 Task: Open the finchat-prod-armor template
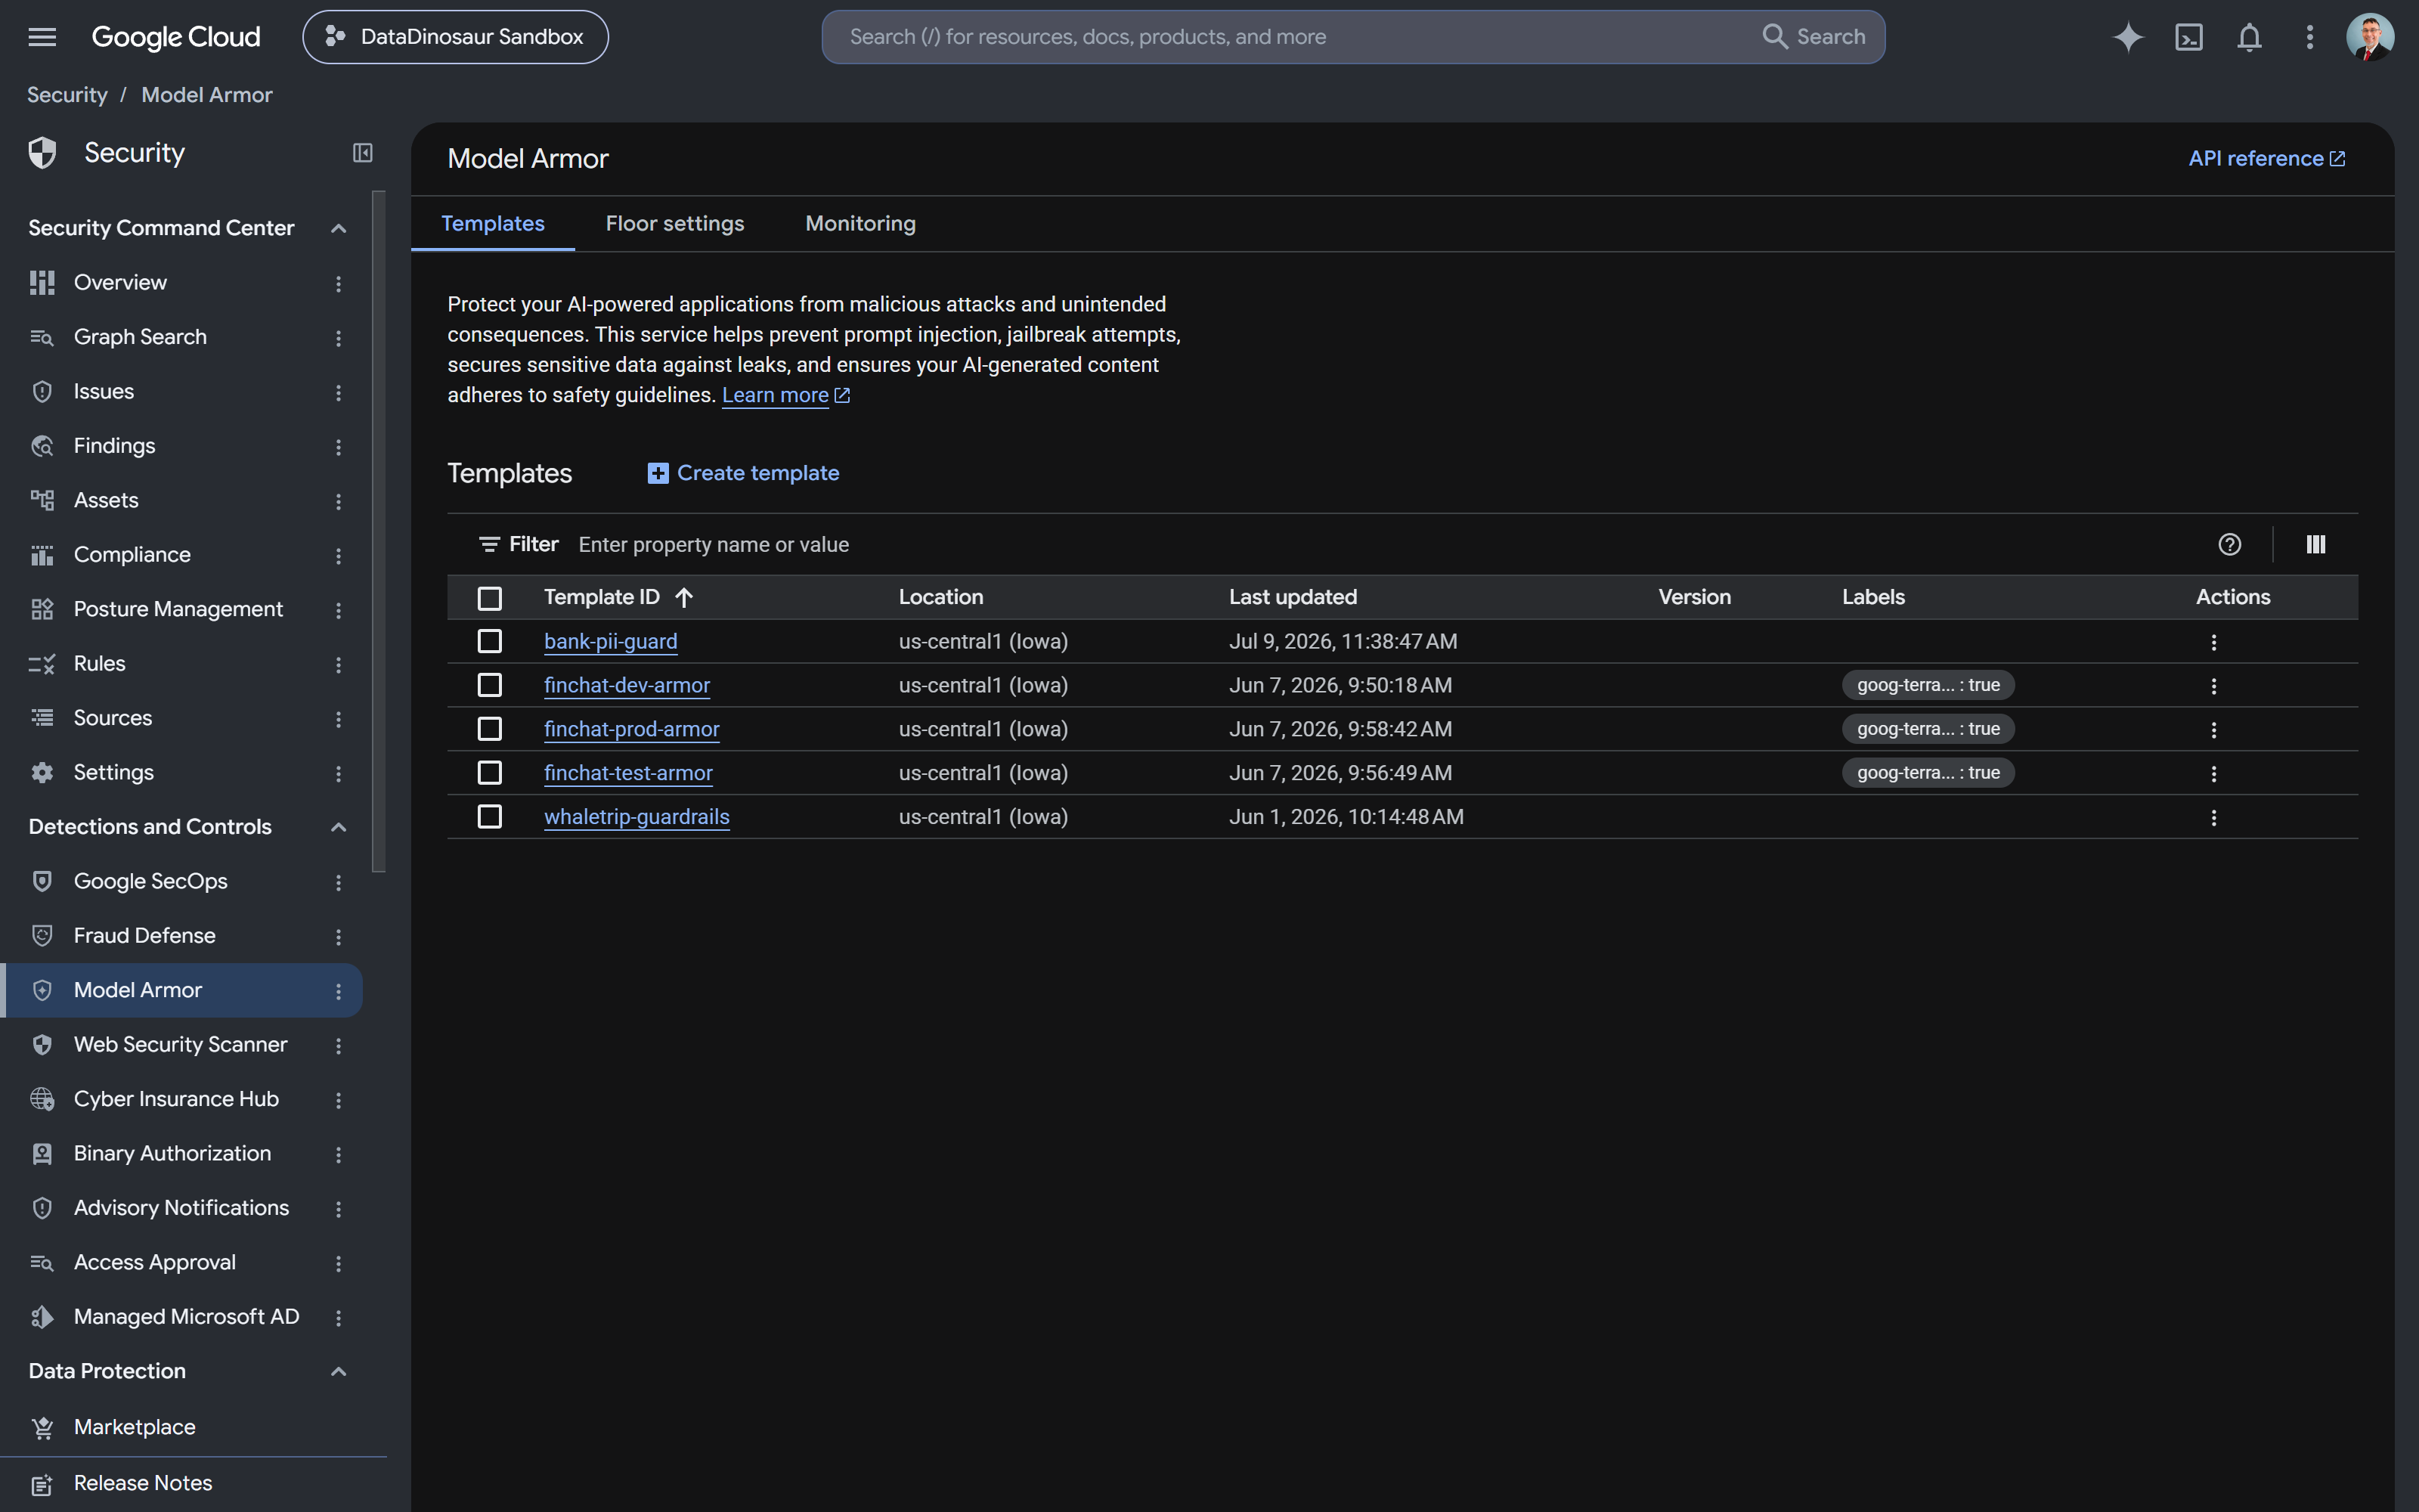tap(632, 730)
